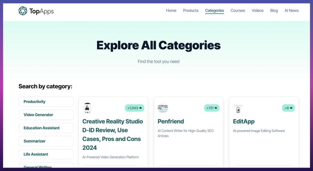Visit the AI News page
Screen dimensions: 313x171
tap(291, 11)
